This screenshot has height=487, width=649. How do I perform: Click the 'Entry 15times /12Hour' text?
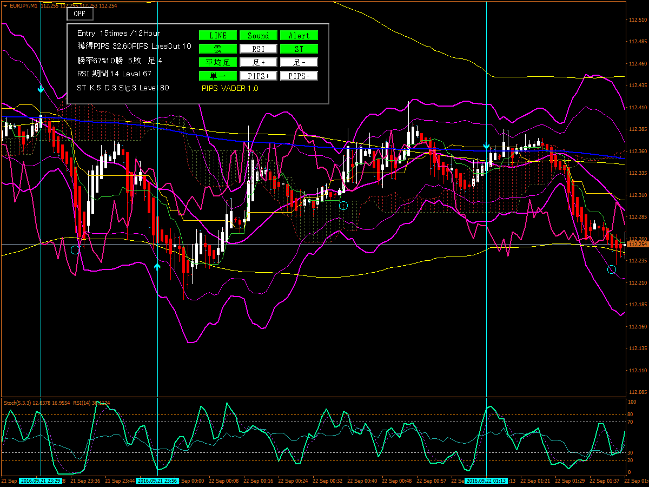tap(118, 34)
